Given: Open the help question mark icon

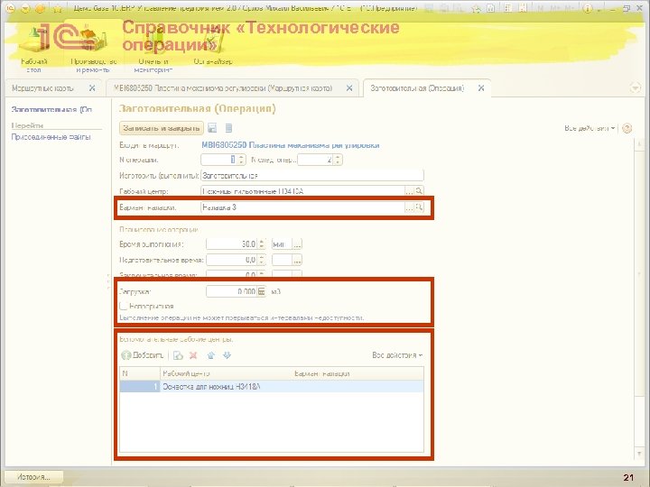Looking at the screenshot, I should (627, 128).
